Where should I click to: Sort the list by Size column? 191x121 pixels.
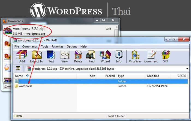86,76
